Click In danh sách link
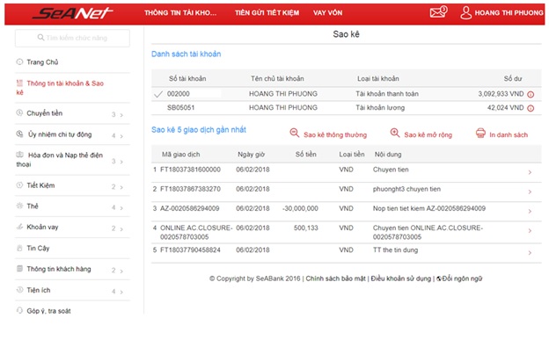Image resolution: width=549 pixels, height=340 pixels. click(509, 134)
